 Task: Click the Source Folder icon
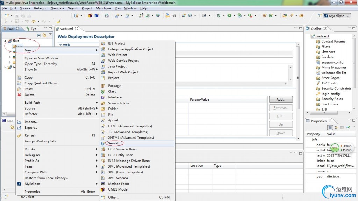[103, 103]
